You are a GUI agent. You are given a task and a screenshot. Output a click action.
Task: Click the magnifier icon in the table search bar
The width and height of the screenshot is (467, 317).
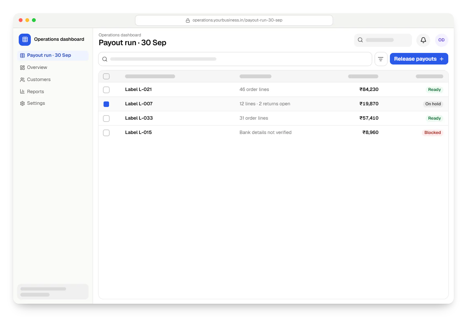pos(105,59)
